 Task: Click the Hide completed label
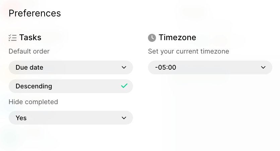[33, 102]
